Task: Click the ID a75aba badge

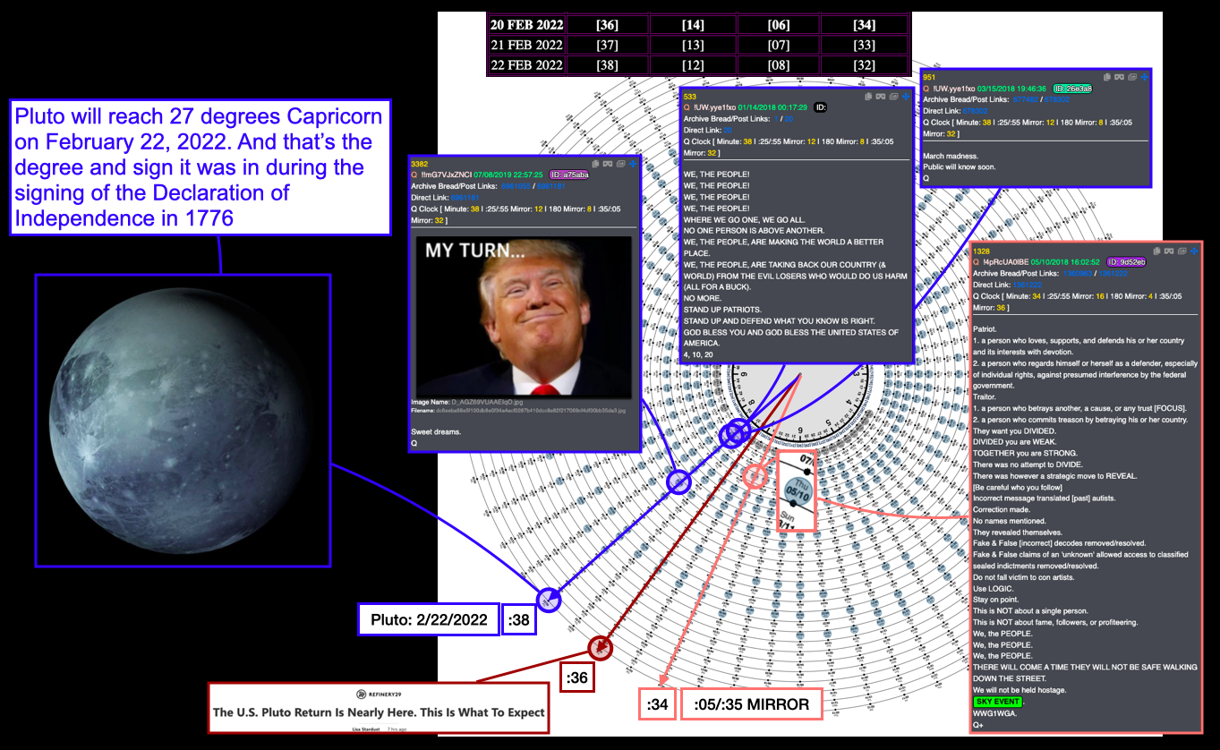Action: 569,175
